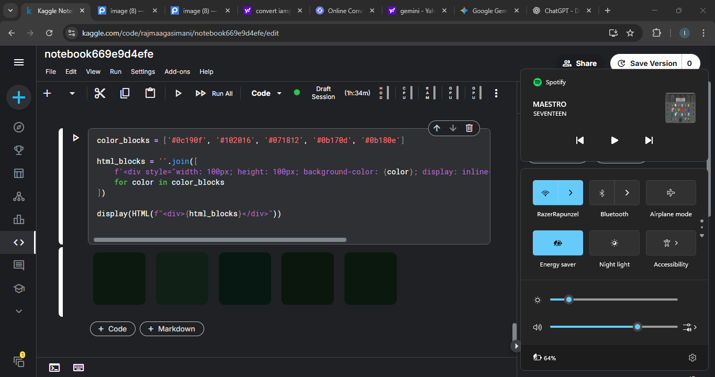The width and height of the screenshot is (715, 377).
Task: Open the Add-ons menu
Action: (x=177, y=72)
